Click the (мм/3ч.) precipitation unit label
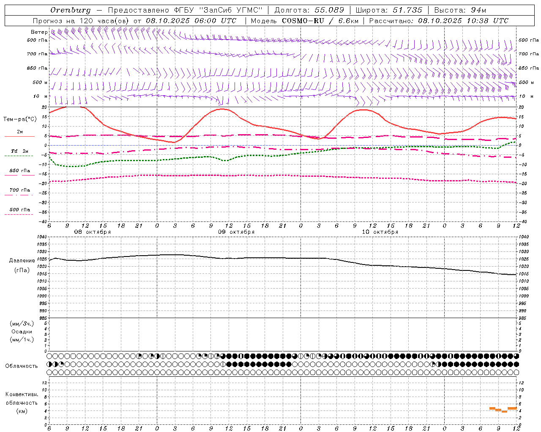The width and height of the screenshot is (541, 432). [x=22, y=324]
